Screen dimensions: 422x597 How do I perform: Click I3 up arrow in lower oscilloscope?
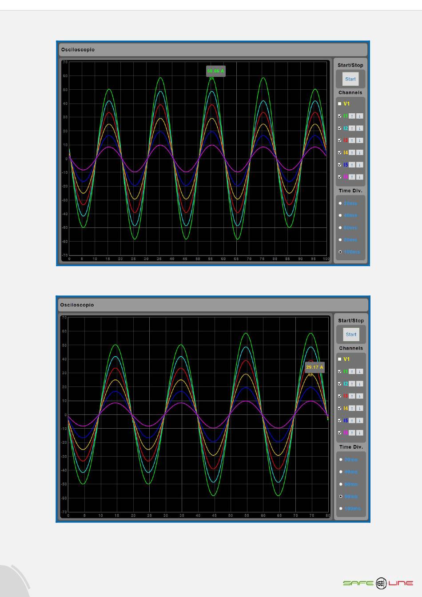pos(352,396)
